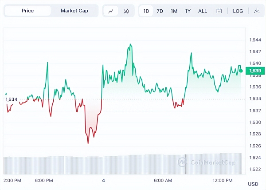Click the 6:00 AM time axis marker
Viewport: 266px width, 190px height.
pos(163,180)
